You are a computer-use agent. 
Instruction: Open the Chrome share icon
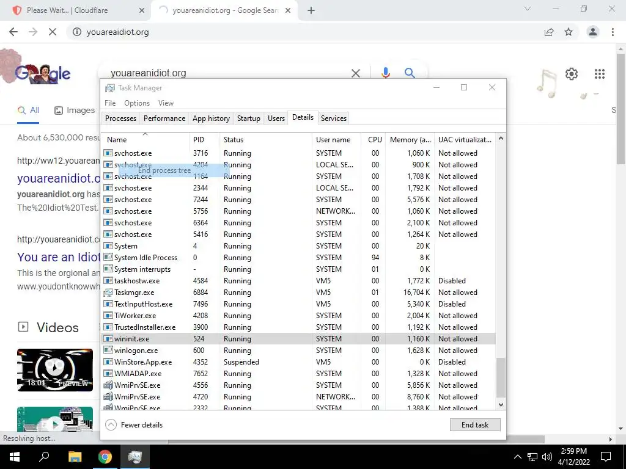pos(549,32)
